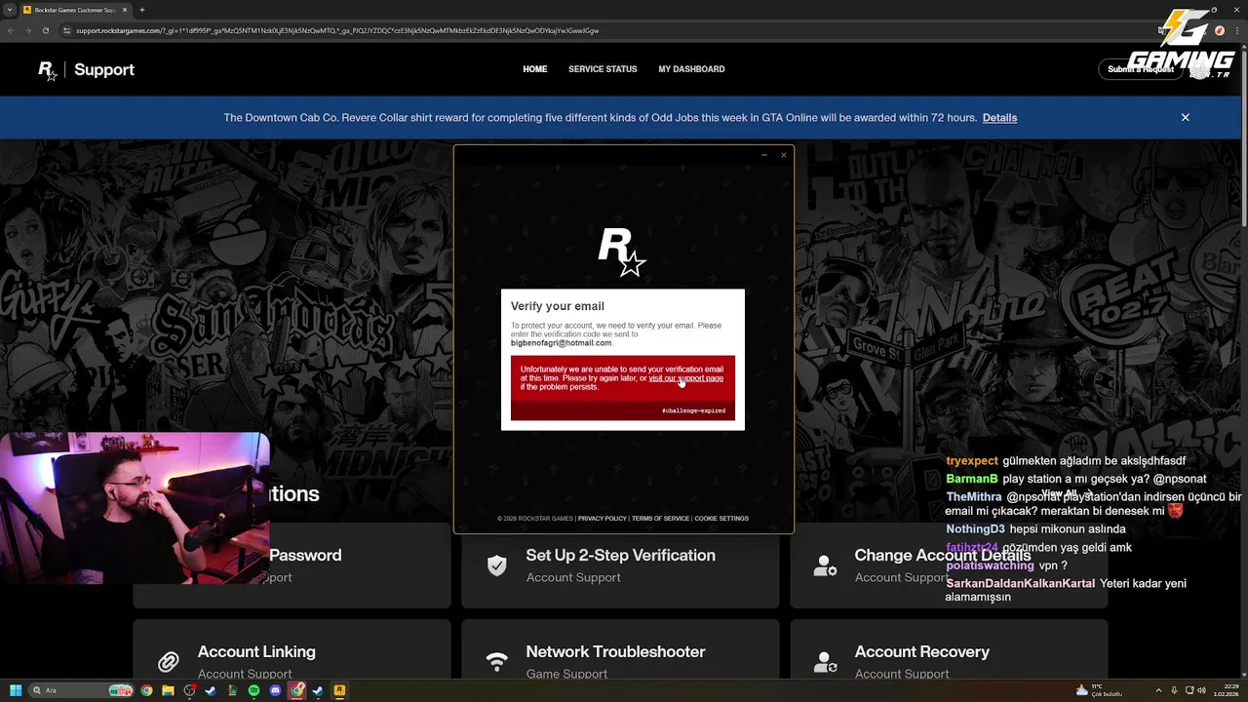
Task: Click the 'Verify your email' heading
Action: 557,306
